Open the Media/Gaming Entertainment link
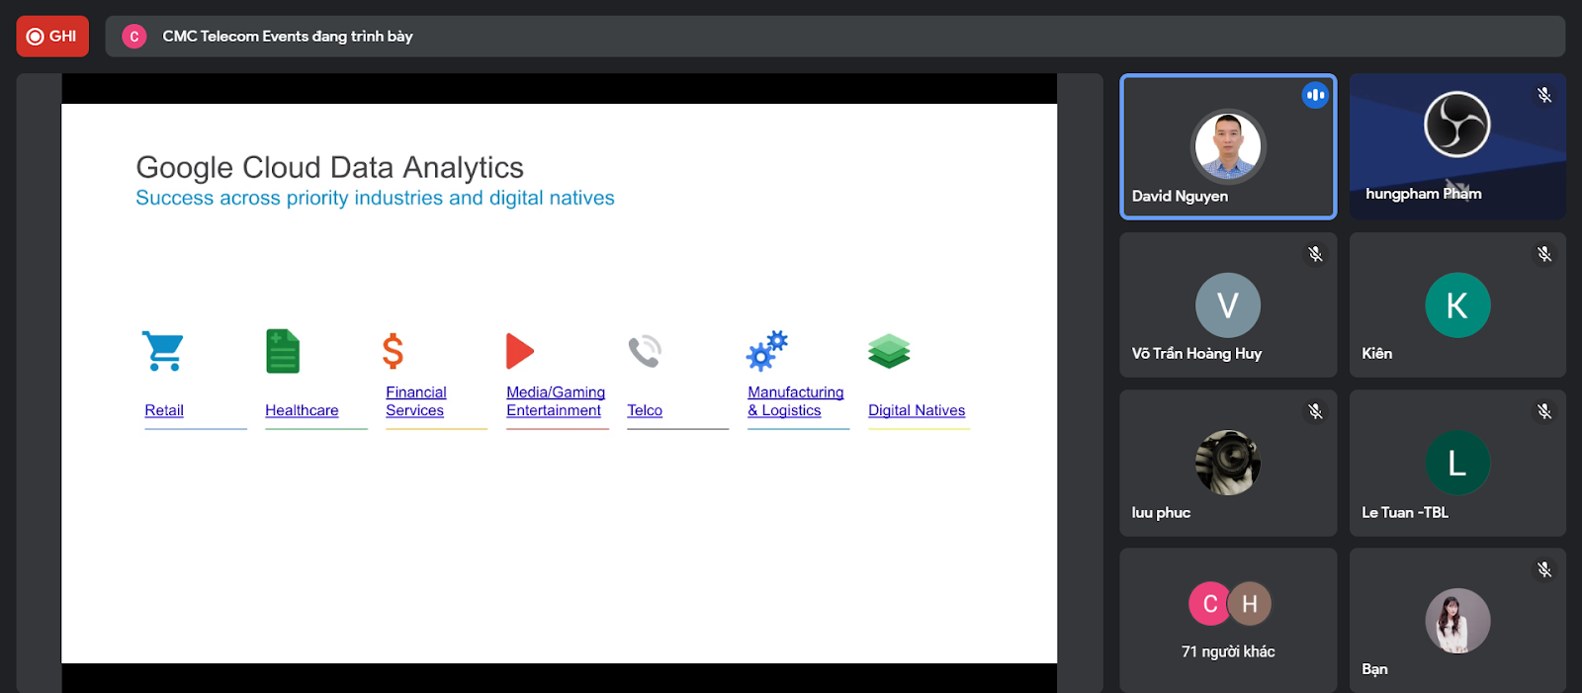 click(x=556, y=401)
